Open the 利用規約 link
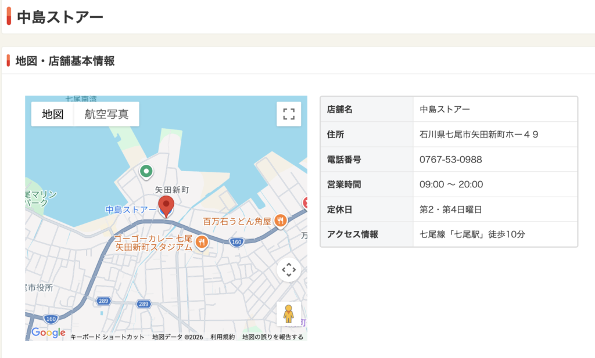 (x=223, y=337)
